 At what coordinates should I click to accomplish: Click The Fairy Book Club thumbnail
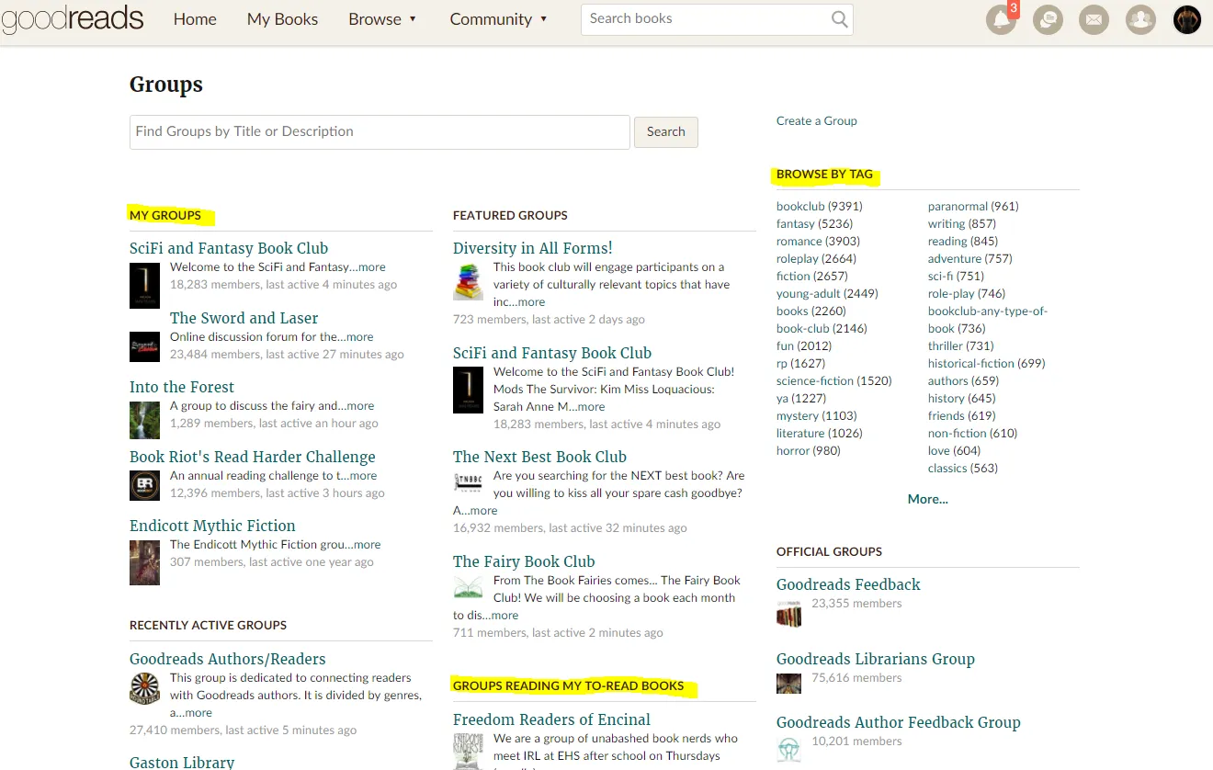[x=468, y=587]
